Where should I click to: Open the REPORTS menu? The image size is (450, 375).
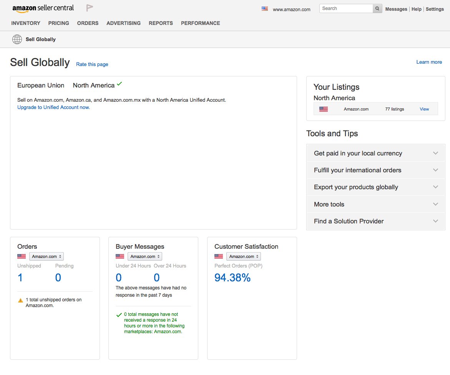tap(161, 23)
